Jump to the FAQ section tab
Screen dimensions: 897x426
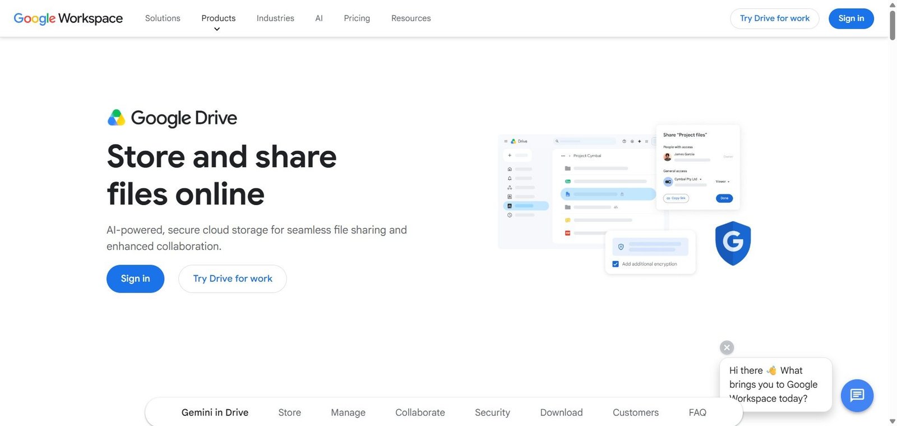coord(697,413)
